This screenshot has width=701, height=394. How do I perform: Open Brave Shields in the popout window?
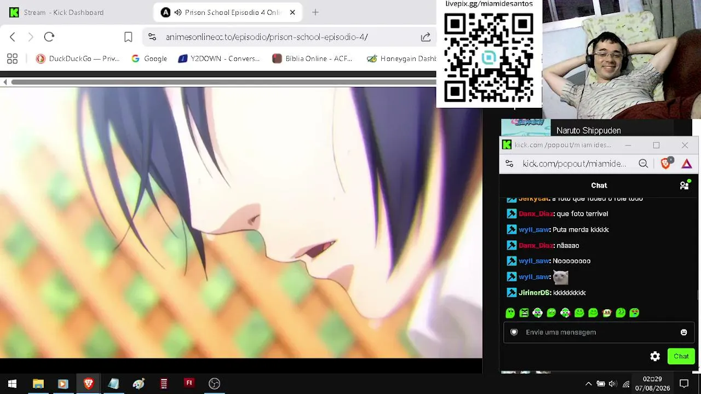coord(666,164)
